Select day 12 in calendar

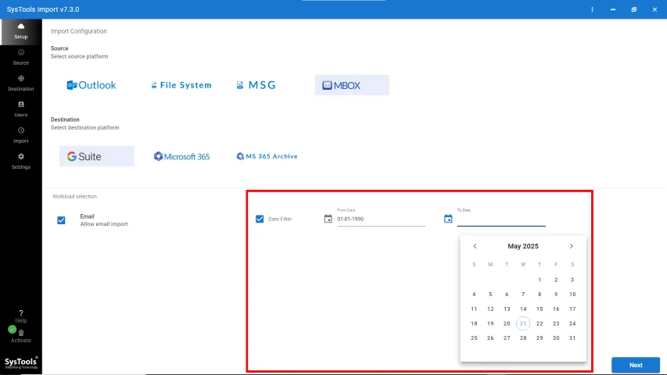tap(490, 309)
